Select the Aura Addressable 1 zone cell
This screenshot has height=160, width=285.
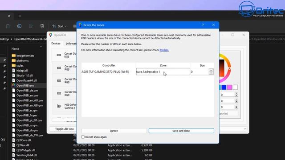coord(163,72)
